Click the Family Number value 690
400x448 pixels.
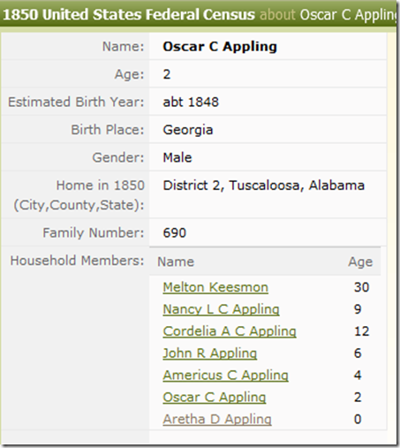coord(175,232)
